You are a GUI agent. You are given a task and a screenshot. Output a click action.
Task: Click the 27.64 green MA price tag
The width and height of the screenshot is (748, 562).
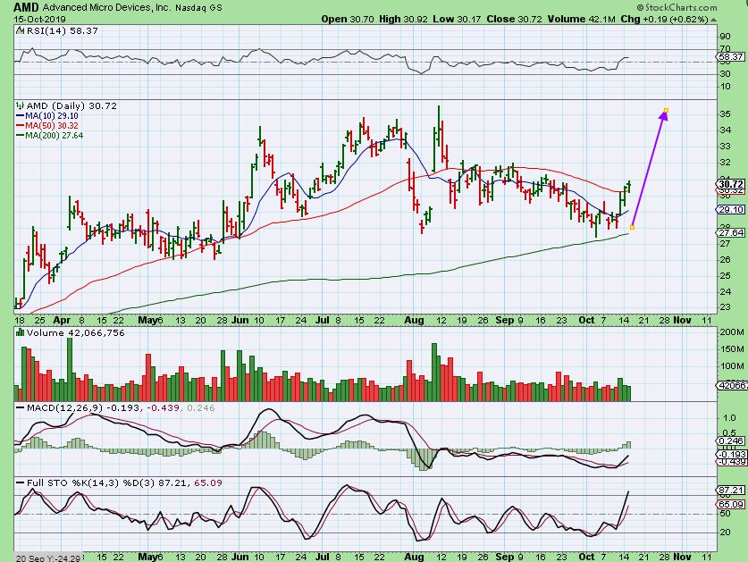tap(730, 232)
